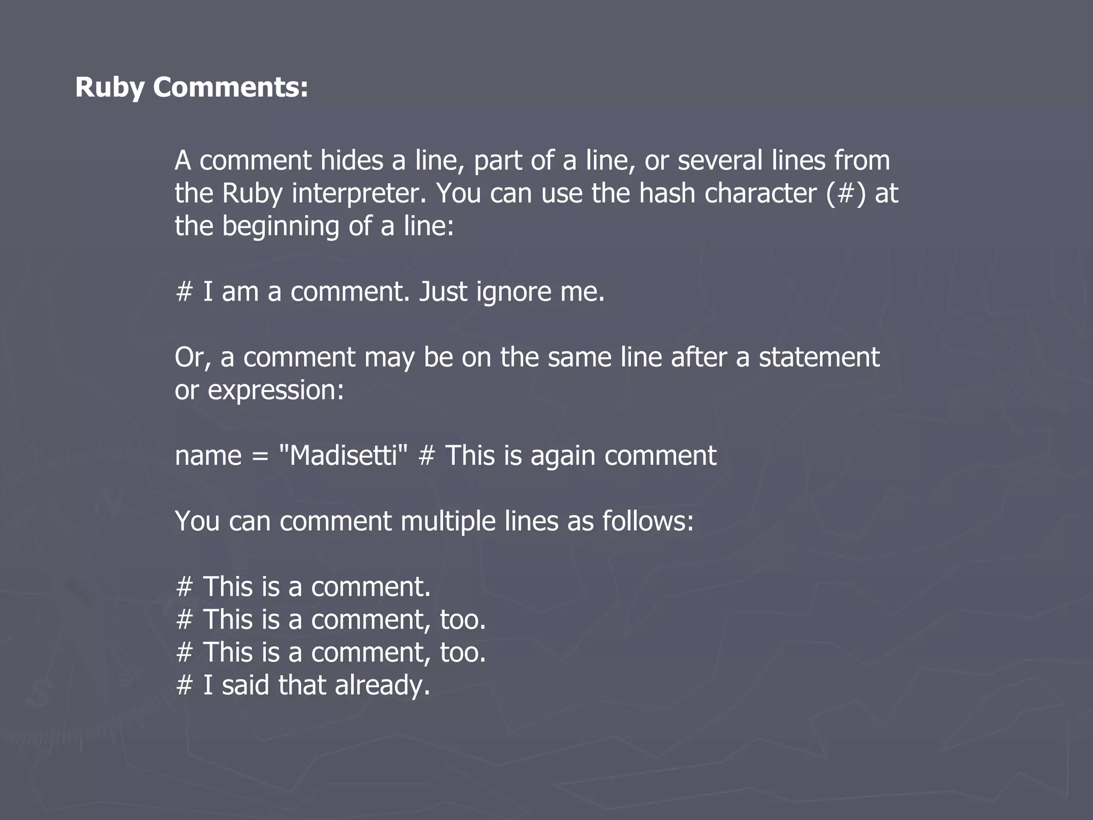
Task: Click the "# This is a comment." line
Action: point(303,587)
